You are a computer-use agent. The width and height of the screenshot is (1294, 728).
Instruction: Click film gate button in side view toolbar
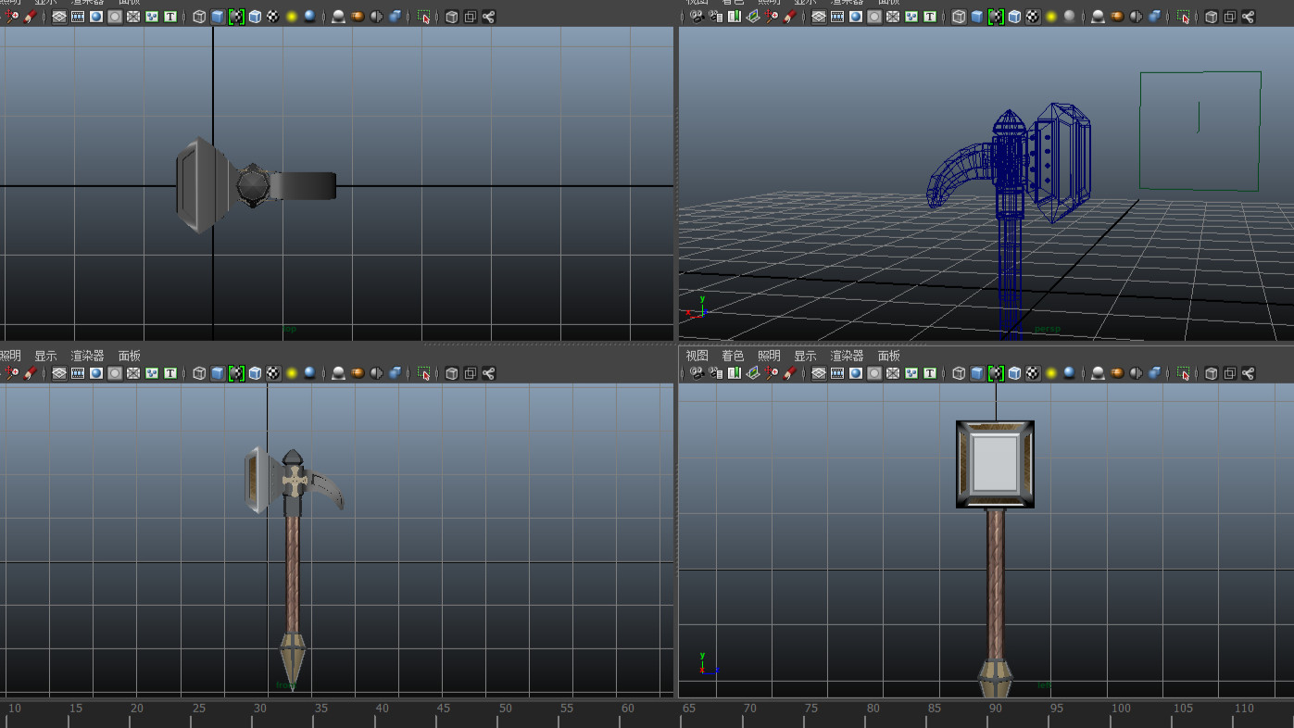pos(837,373)
